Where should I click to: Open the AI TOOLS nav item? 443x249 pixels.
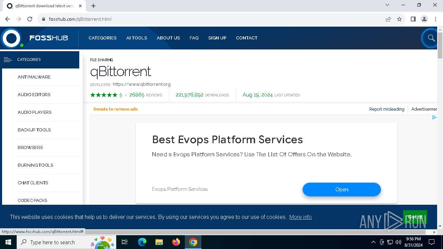point(137,38)
